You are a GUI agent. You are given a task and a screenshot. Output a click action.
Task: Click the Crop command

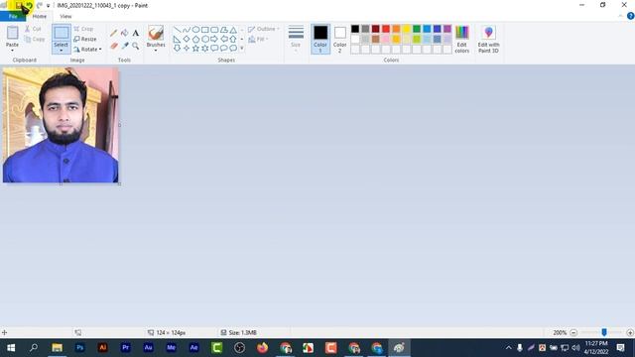tap(83, 29)
